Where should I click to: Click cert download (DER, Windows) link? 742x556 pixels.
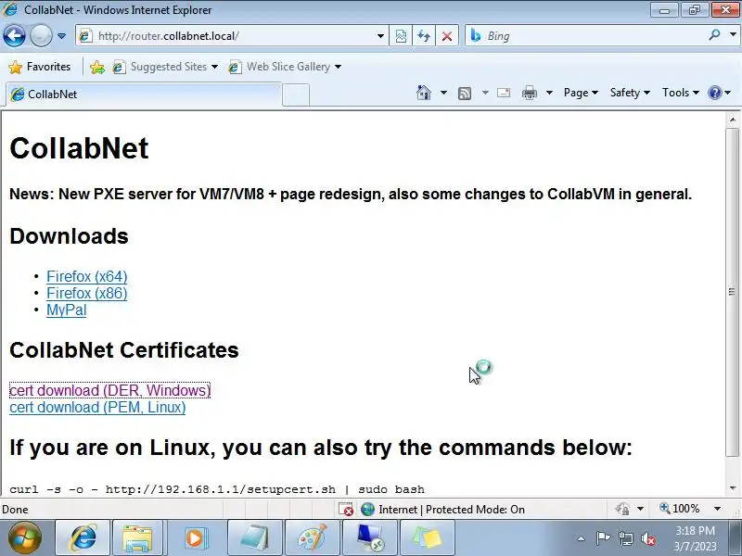(x=109, y=390)
